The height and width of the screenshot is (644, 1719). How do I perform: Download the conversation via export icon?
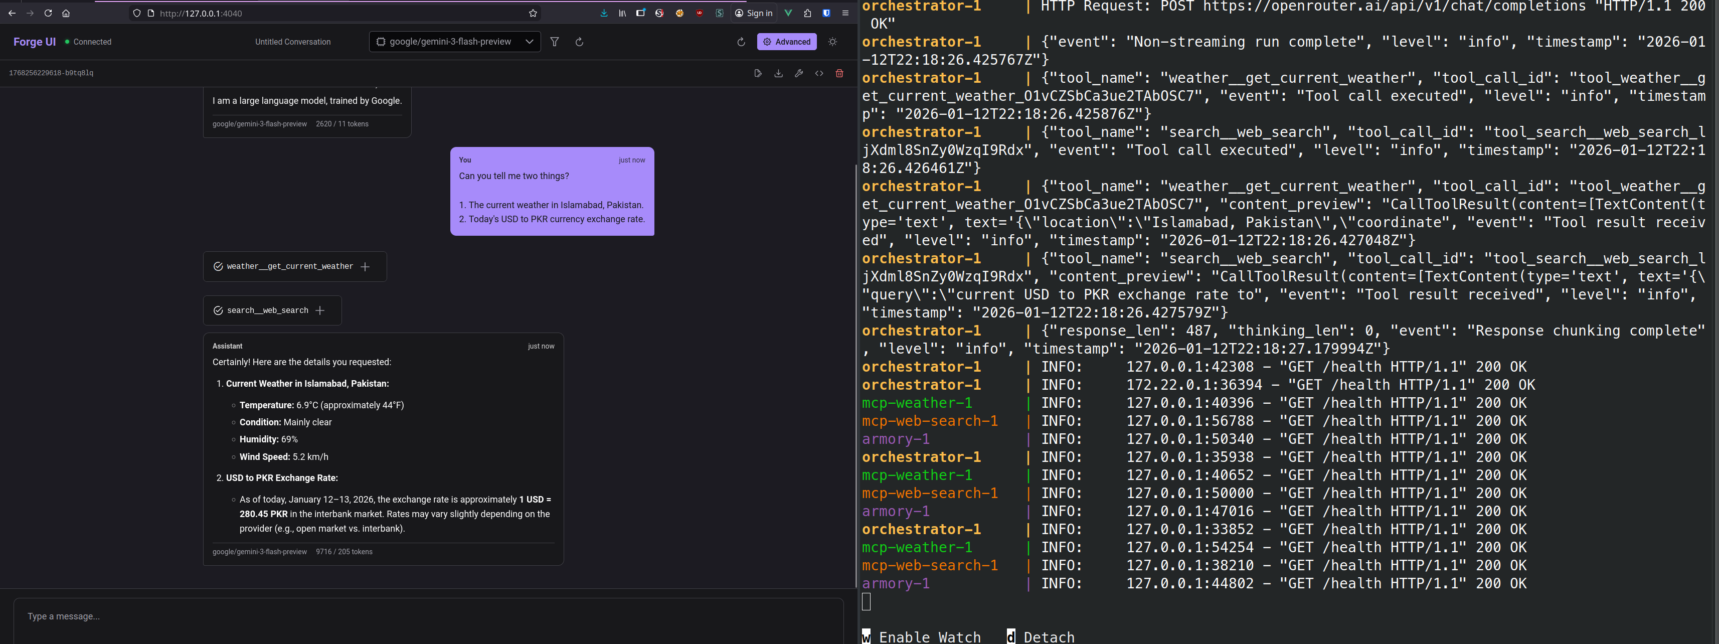point(778,73)
